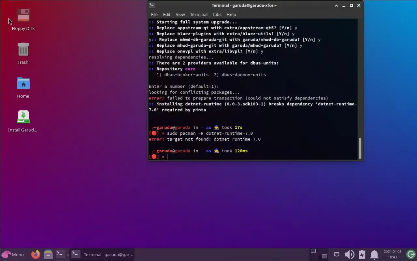Click the Terminal taskbar window button
The image size is (417, 261).
(102, 254)
